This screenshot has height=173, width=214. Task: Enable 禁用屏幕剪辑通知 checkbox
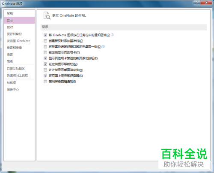[x=45, y=82]
